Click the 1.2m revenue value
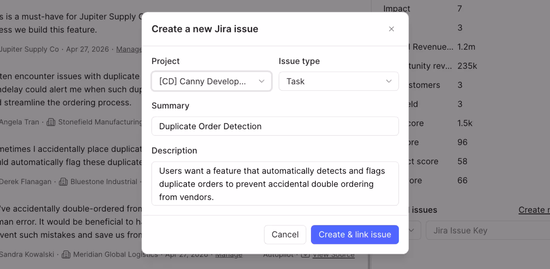 pos(466,47)
